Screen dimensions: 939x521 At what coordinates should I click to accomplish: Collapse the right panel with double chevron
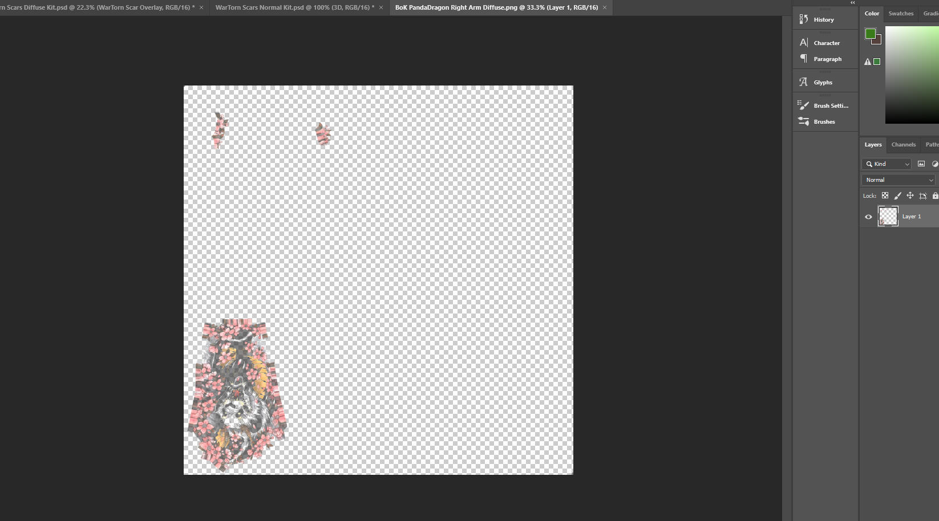click(852, 3)
